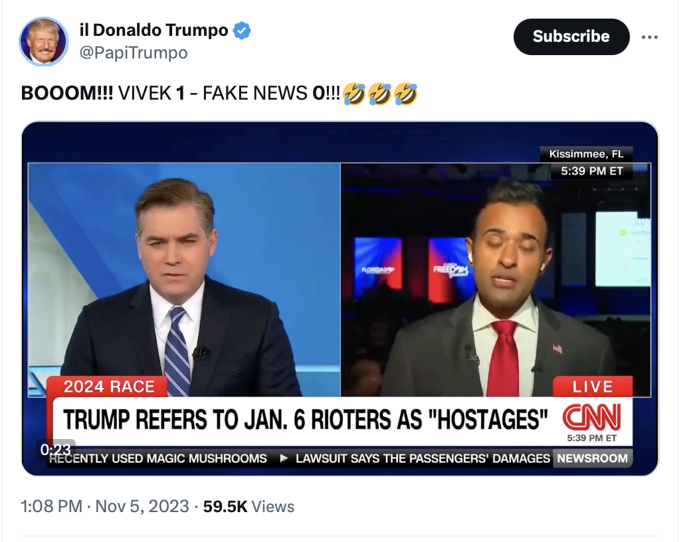691x542 pixels.
Task: Click the il Donaldo Trumpo profile avatar
Action: pos(44,41)
